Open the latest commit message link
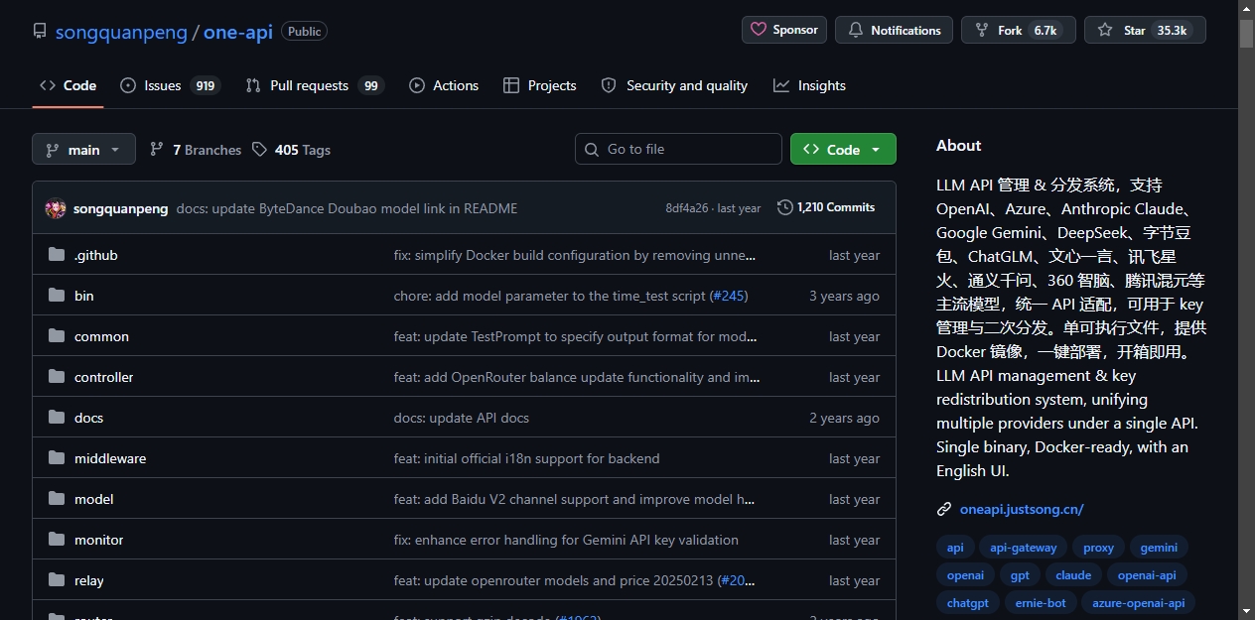The image size is (1255, 620). point(347,208)
